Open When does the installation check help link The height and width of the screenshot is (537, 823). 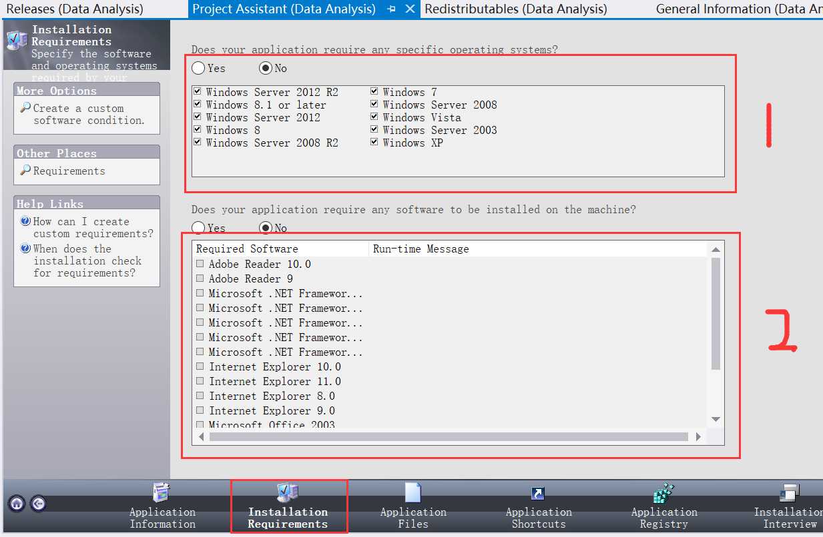click(87, 261)
